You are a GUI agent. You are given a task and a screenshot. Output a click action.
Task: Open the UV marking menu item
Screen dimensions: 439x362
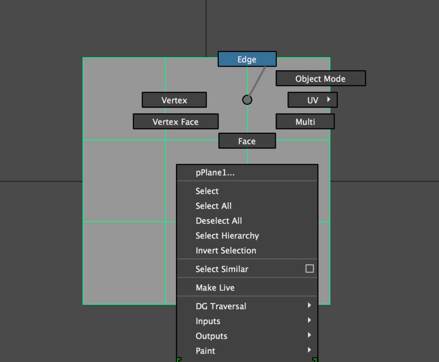(313, 100)
